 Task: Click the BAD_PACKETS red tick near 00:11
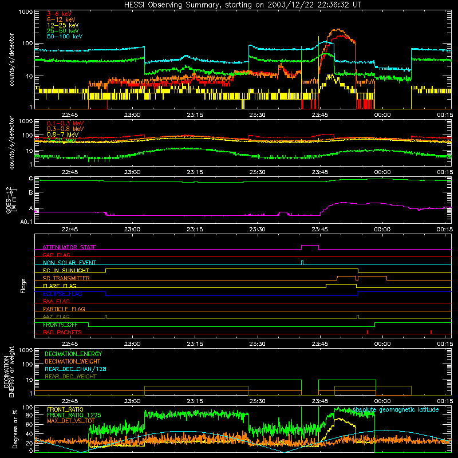[x=431, y=332]
